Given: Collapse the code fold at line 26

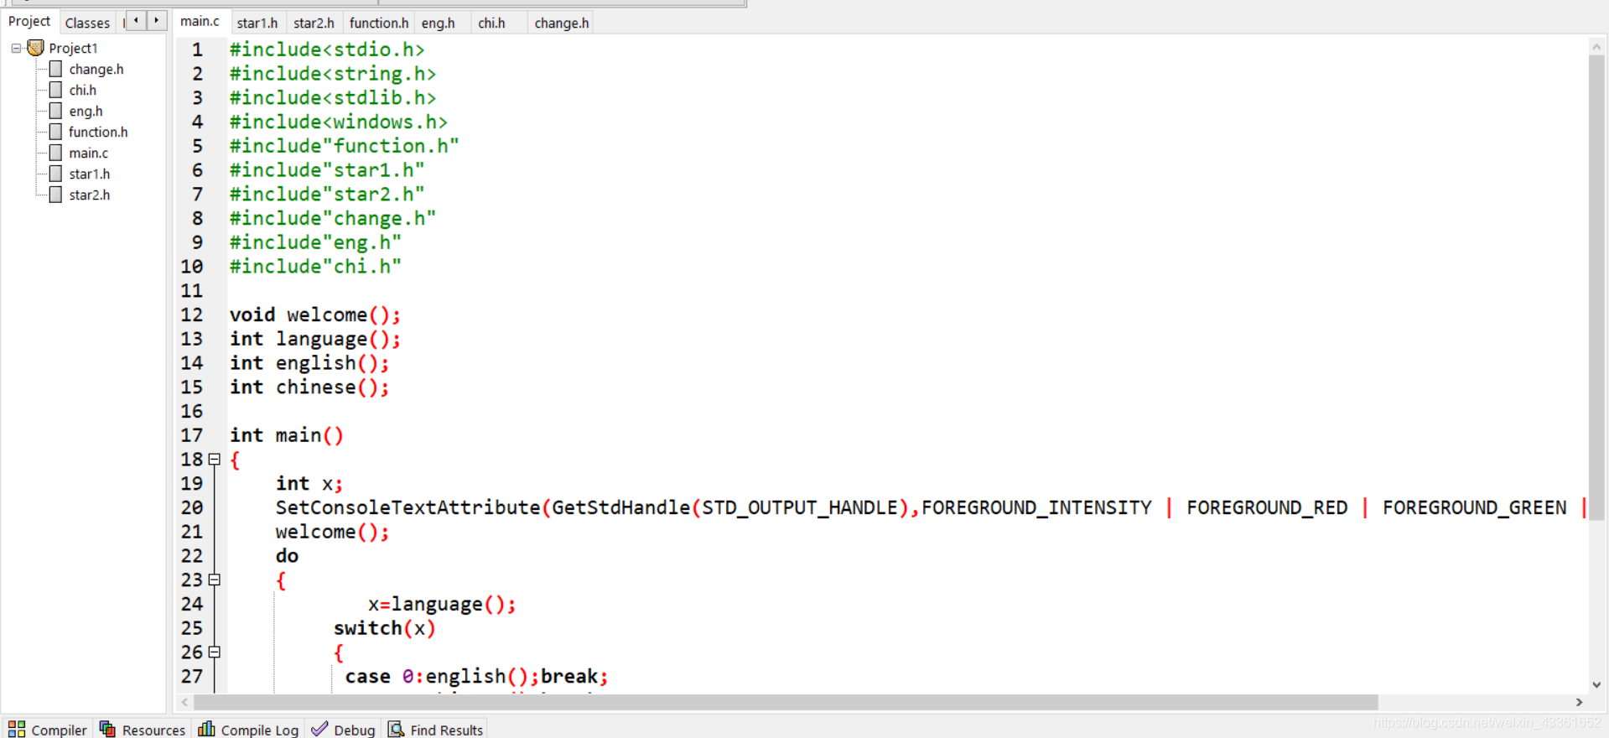Looking at the screenshot, I should coord(215,652).
